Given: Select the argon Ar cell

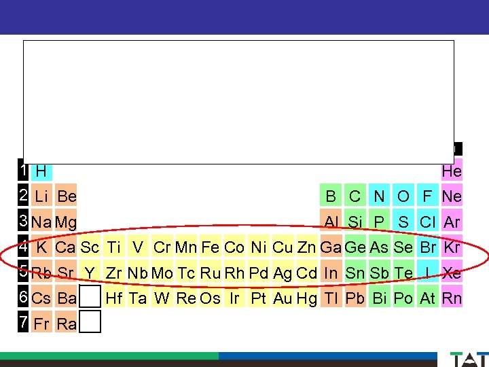Looking at the screenshot, I should [x=452, y=220].
